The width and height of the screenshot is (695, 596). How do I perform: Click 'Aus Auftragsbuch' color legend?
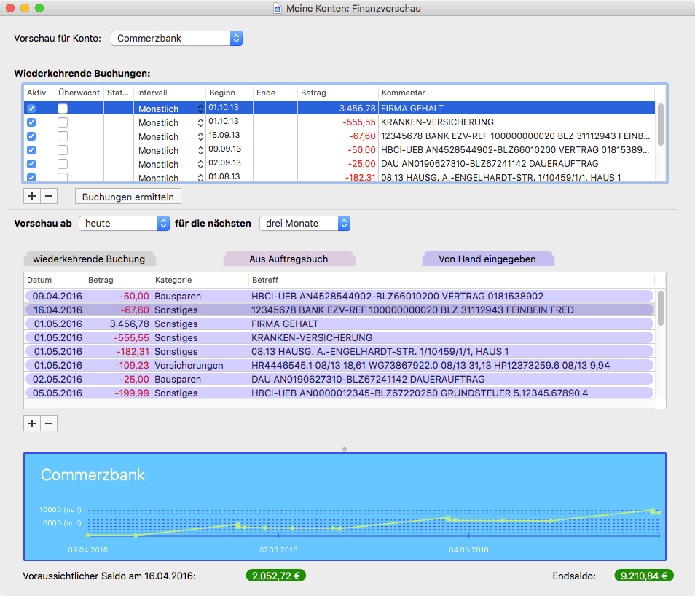[x=288, y=259]
